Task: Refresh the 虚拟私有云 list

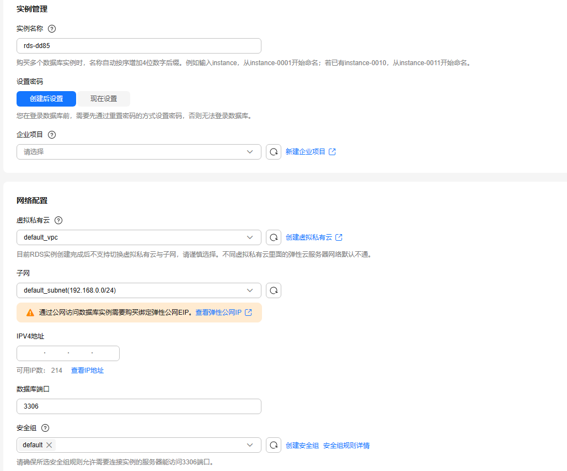Action: coord(274,237)
